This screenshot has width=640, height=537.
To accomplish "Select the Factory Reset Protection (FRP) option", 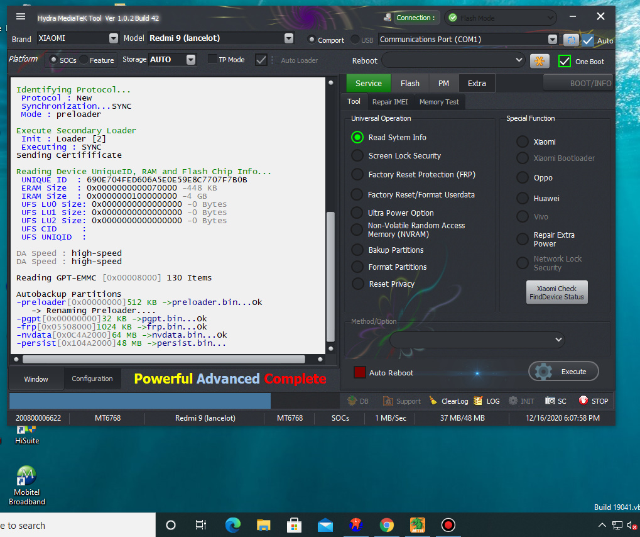I will click(x=357, y=175).
